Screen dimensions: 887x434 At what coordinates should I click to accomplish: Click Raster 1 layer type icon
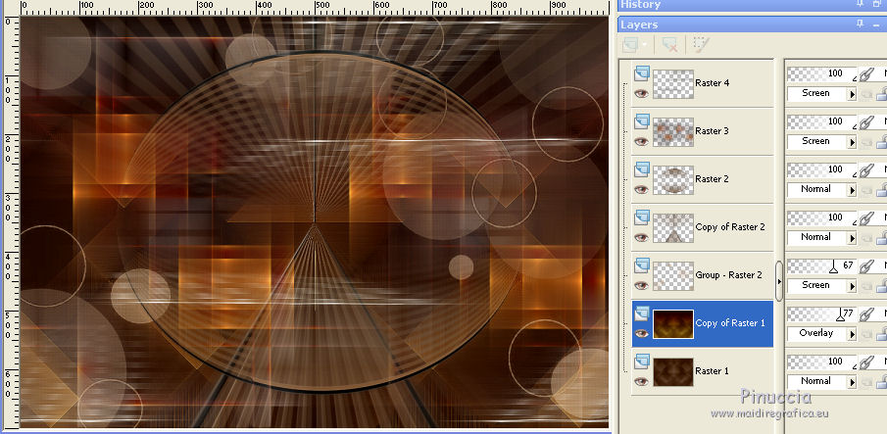point(642,362)
